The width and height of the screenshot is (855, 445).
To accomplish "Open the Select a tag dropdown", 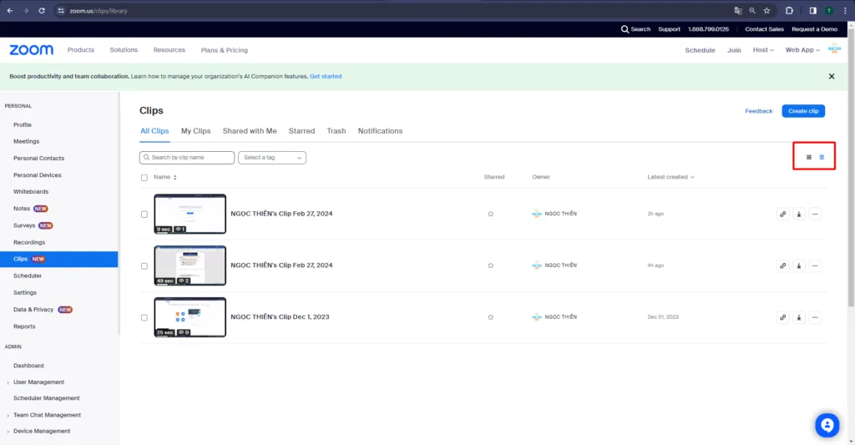I will click(272, 157).
